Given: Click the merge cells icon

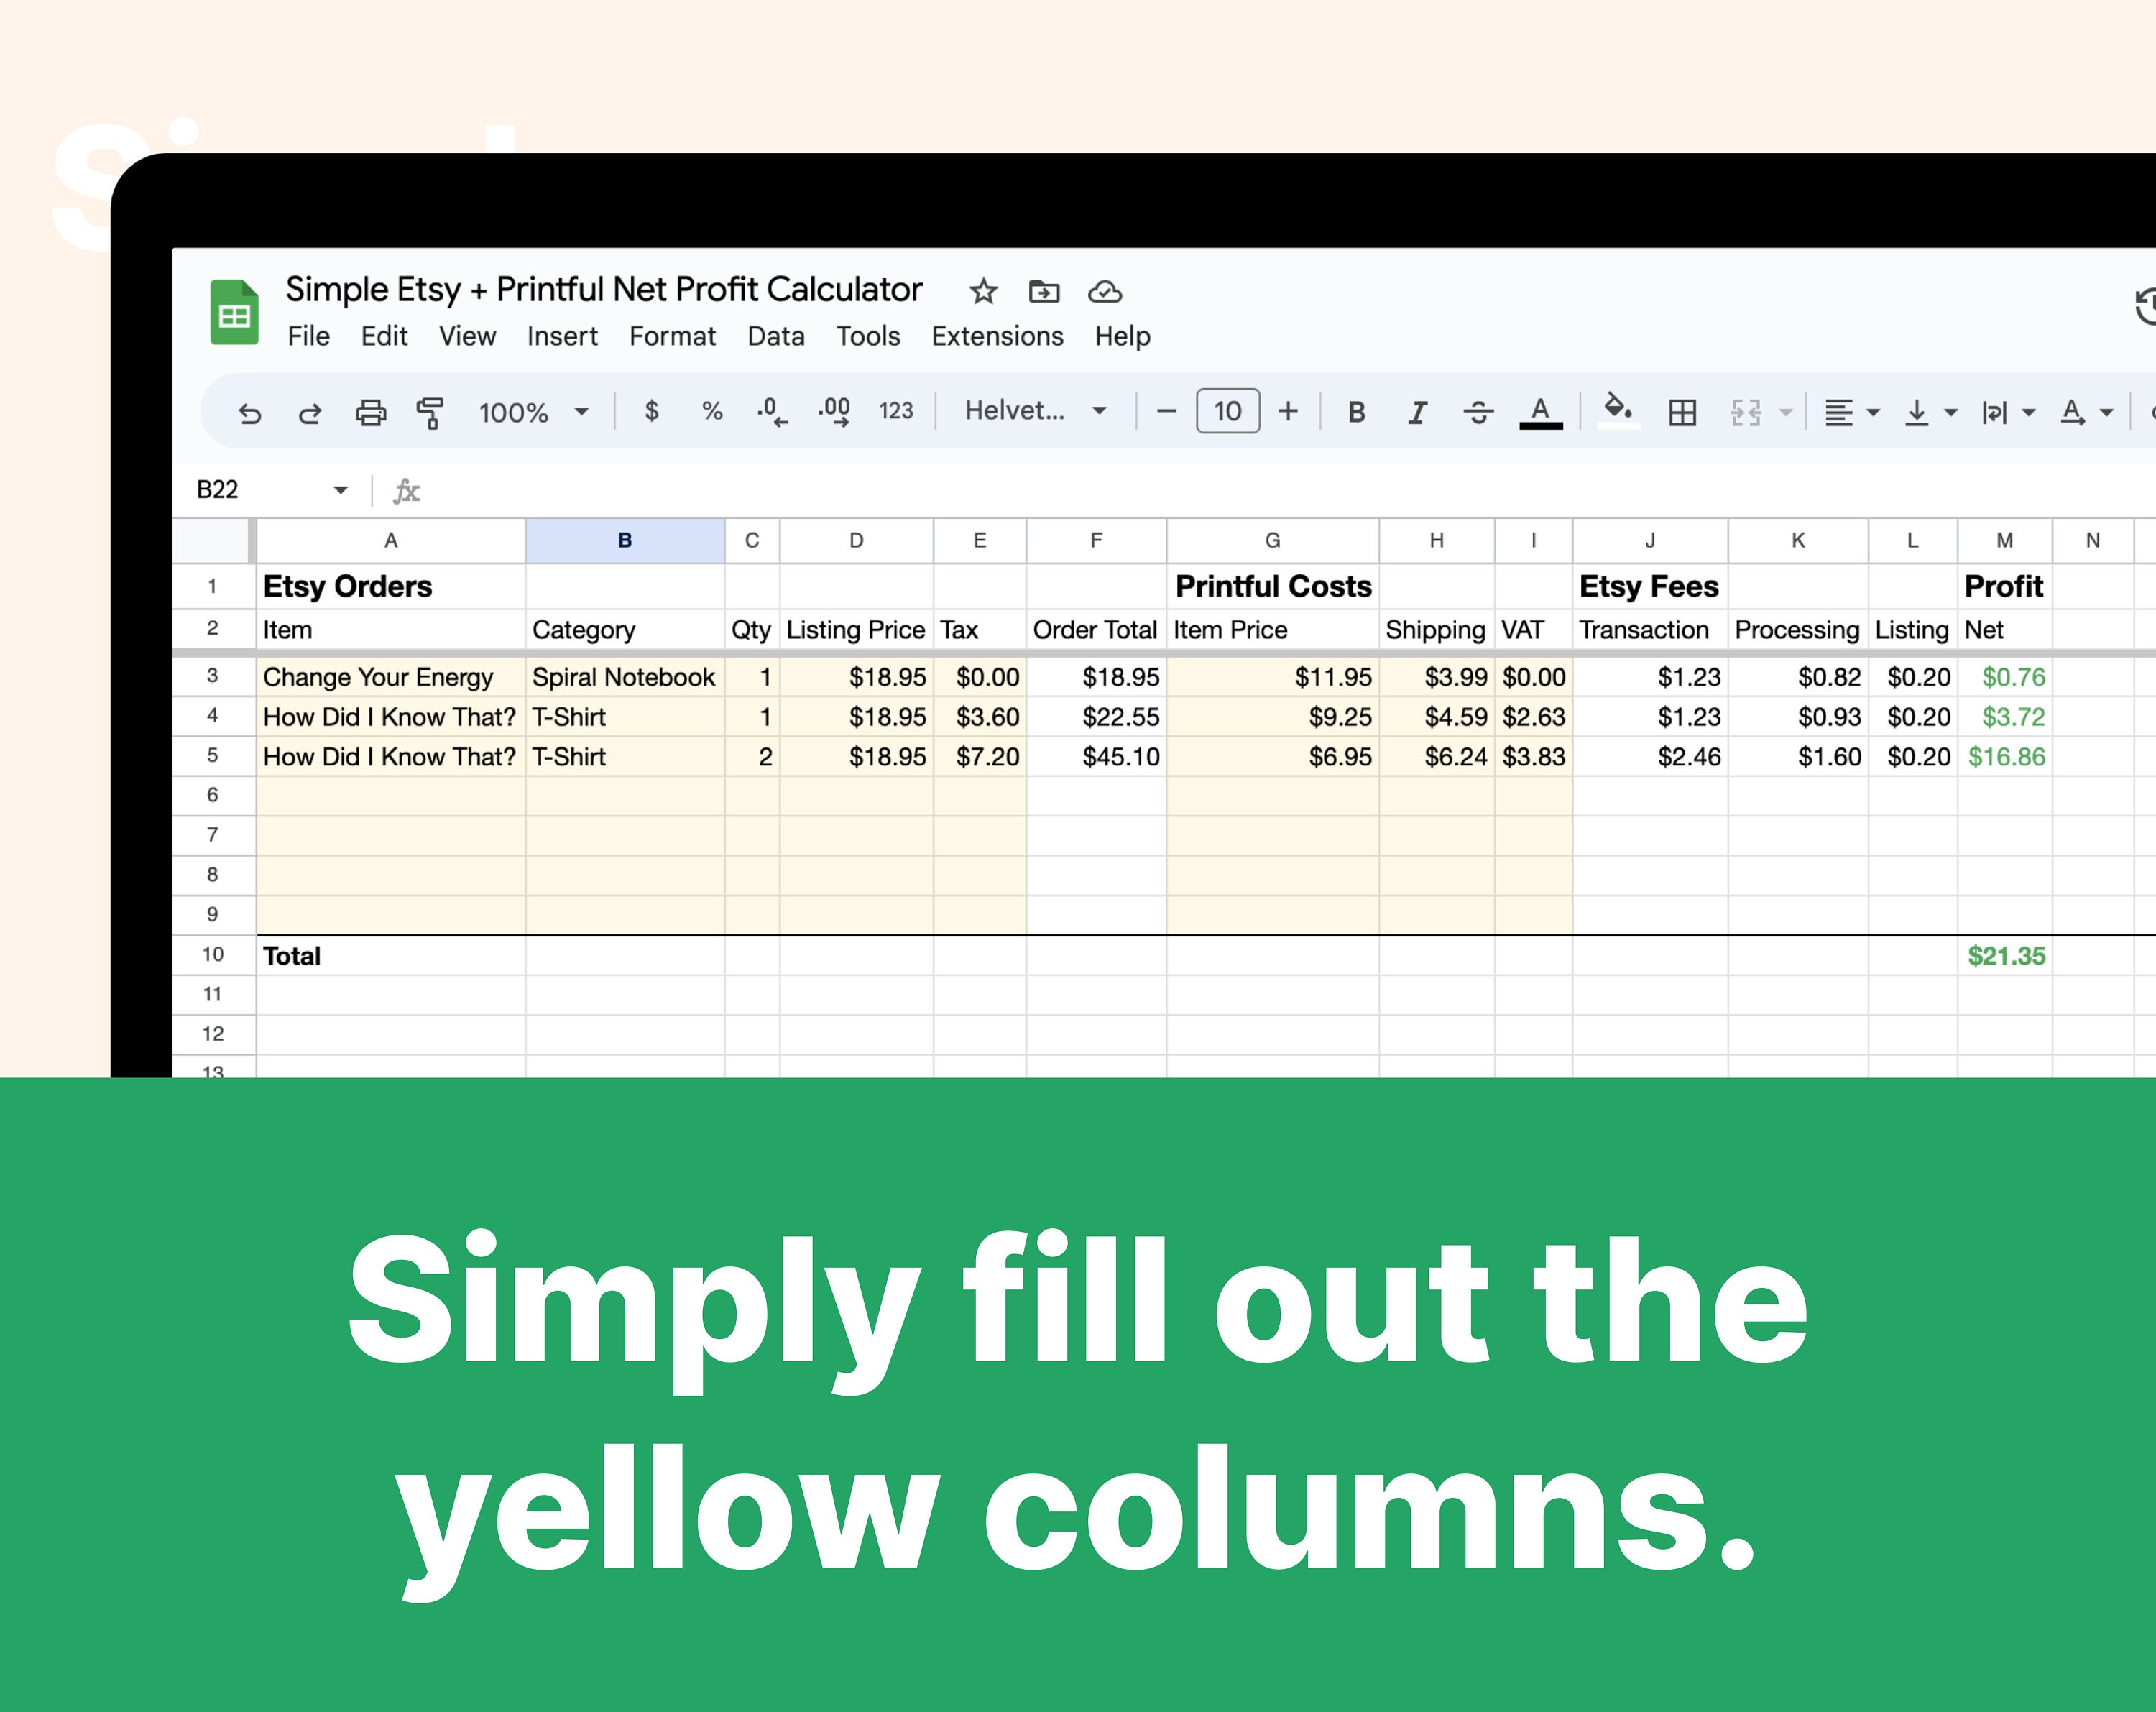Looking at the screenshot, I should tap(1746, 412).
